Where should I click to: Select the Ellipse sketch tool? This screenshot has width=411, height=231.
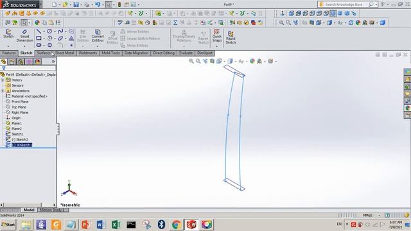point(60,38)
